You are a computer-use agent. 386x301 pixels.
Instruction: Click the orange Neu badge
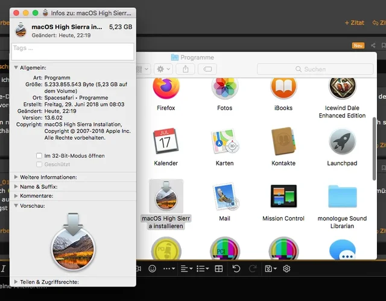(358, 46)
